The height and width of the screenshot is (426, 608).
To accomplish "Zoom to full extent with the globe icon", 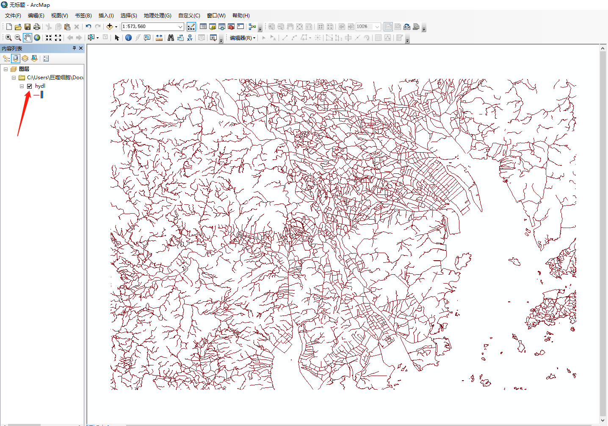I will click(x=37, y=37).
